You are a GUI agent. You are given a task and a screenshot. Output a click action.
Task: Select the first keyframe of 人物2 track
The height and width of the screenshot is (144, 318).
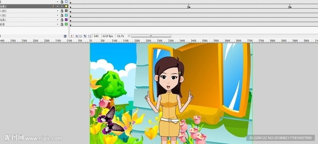tap(70, 12)
